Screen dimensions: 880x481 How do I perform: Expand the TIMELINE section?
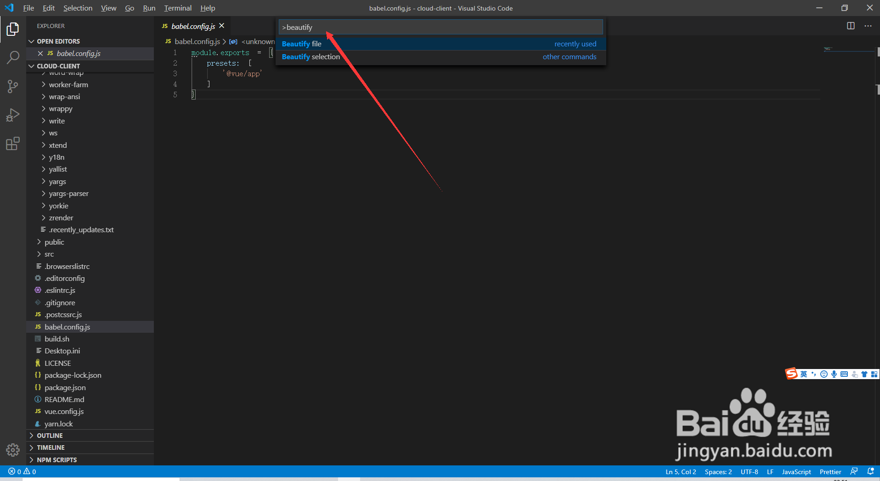90,447
